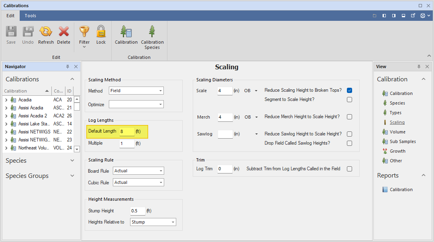
Task: Click the Log Trim input field
Action: click(225, 169)
